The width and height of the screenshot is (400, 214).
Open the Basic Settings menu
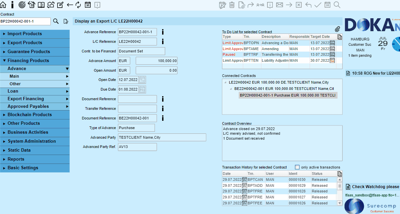point(35,168)
